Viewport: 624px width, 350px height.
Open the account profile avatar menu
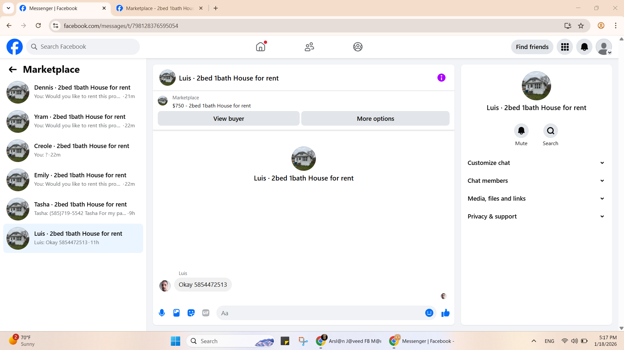click(x=604, y=47)
